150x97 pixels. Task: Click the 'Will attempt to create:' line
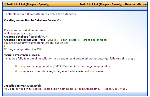click(19, 34)
